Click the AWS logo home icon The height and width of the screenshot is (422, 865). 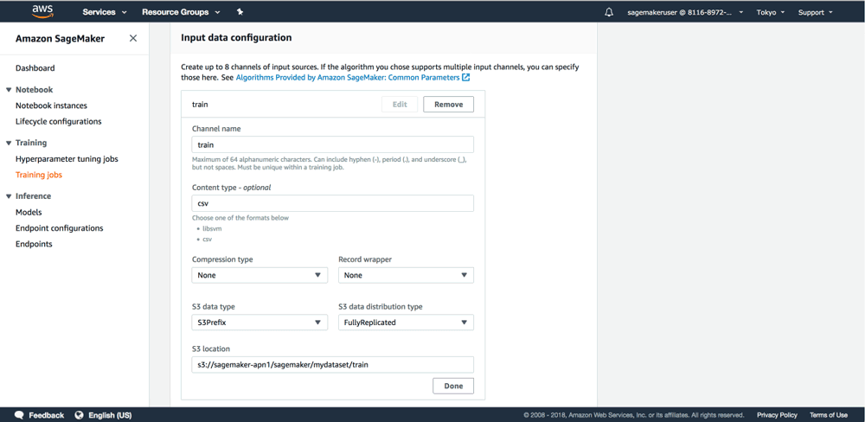42,11
